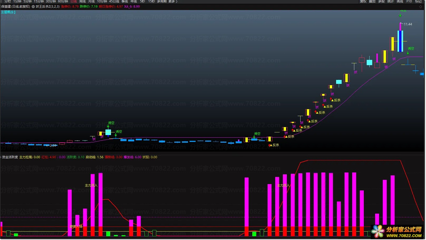The height and width of the screenshot is (240, 426).
Task: Click the 11.44 high price label
Action: [x=408, y=24]
